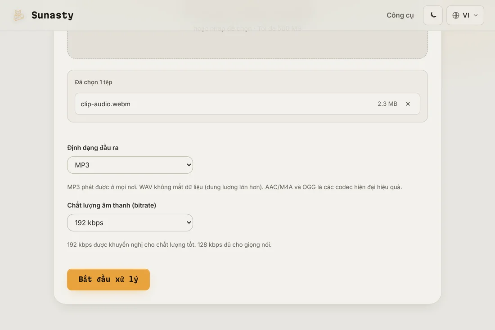The height and width of the screenshot is (330, 495).
Task: Click the 192 kbps được khuyến nghị hint
Action: click(169, 245)
